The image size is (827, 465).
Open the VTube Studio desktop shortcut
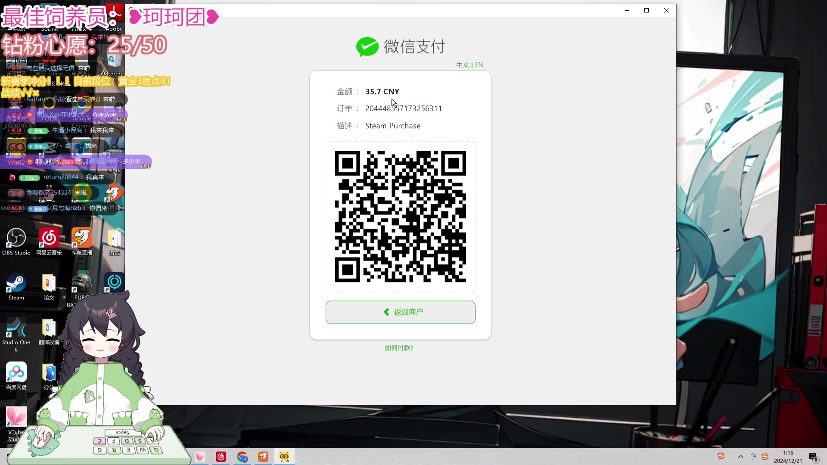[x=16, y=424]
